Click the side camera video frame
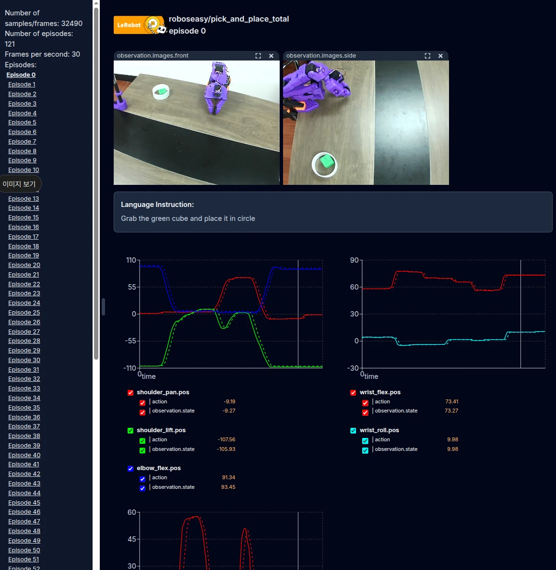 (x=366, y=122)
